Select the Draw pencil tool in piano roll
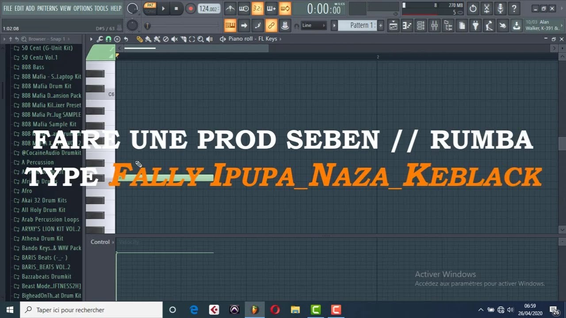This screenshot has height=318, width=566. [x=139, y=39]
